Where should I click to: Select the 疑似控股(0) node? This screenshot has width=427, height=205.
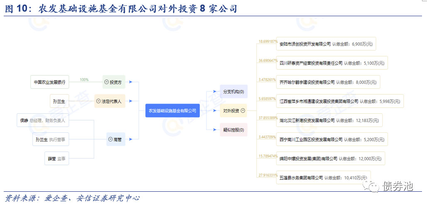[234, 130]
